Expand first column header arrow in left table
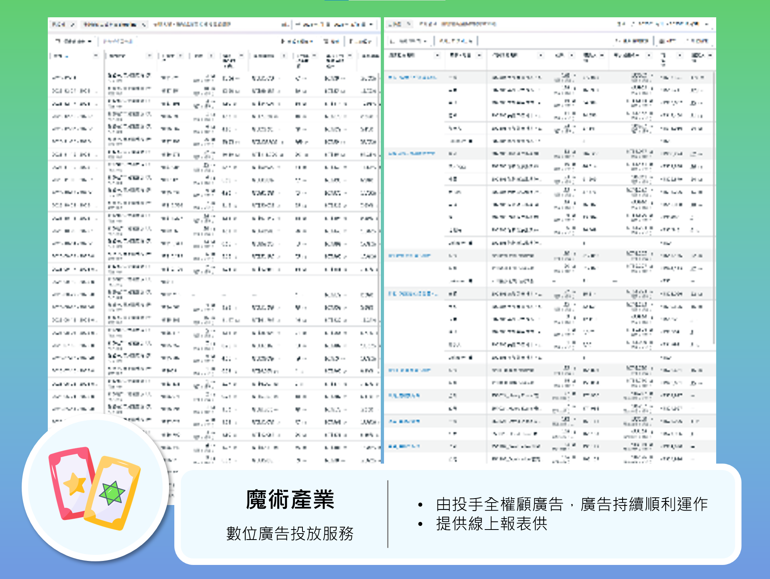The height and width of the screenshot is (579, 770). [96, 56]
